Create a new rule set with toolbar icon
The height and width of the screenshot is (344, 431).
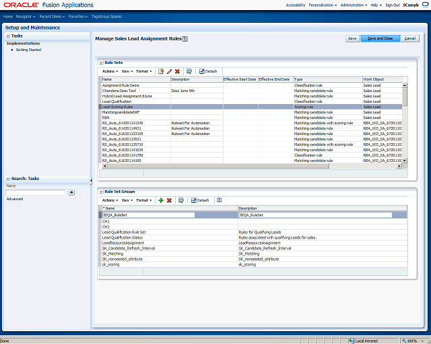coord(161,71)
